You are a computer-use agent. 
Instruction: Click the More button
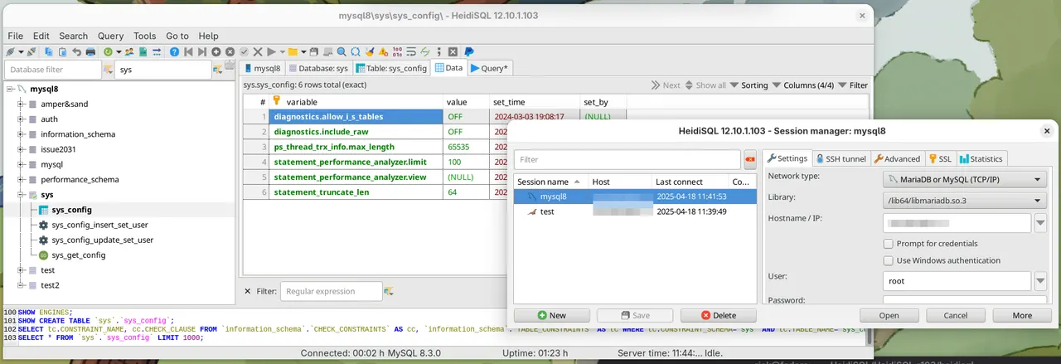click(1022, 315)
